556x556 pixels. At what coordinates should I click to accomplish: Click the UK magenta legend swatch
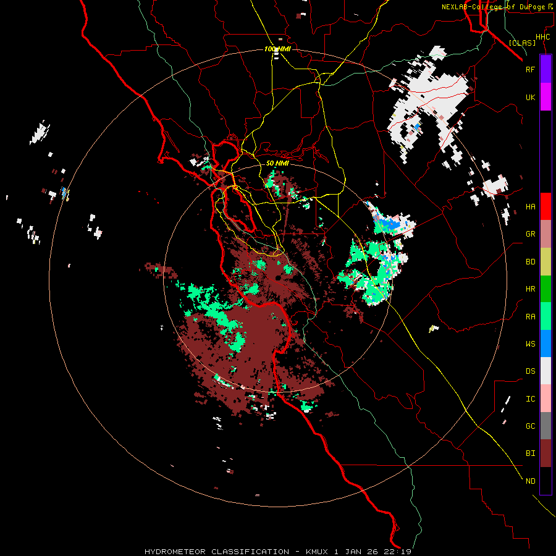click(x=545, y=97)
